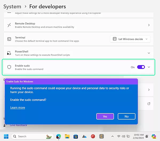Click the red circle app taskbar icon
160x141 pixels.
tap(93, 136)
